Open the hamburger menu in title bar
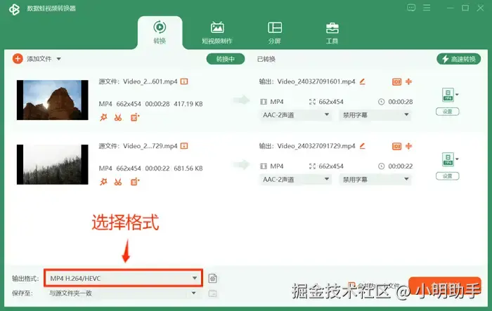492x311 pixels. click(x=427, y=8)
